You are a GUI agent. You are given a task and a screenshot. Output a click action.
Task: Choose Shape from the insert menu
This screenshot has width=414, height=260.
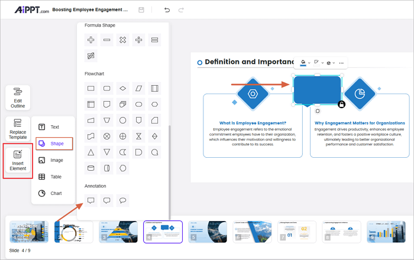[x=54, y=144]
